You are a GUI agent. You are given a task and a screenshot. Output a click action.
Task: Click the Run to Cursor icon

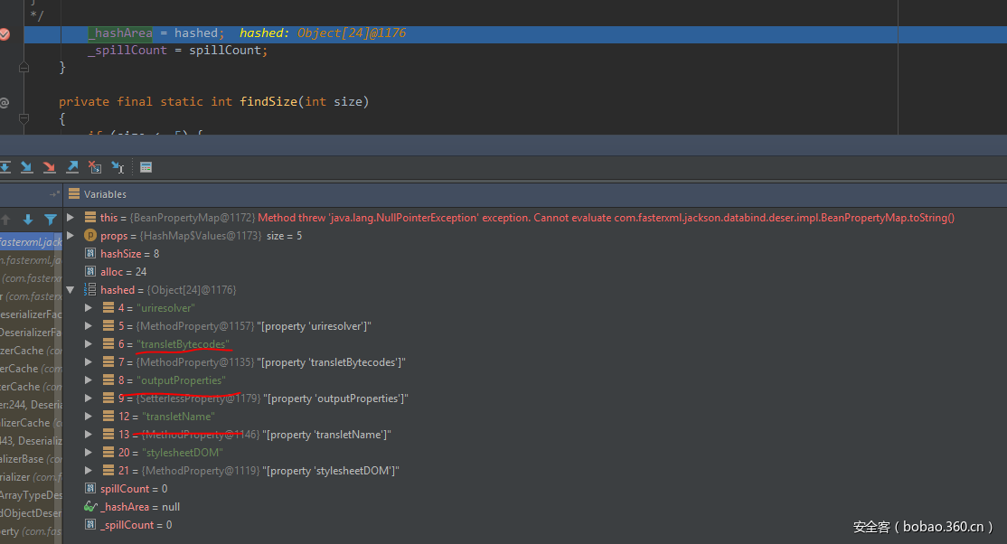click(118, 167)
